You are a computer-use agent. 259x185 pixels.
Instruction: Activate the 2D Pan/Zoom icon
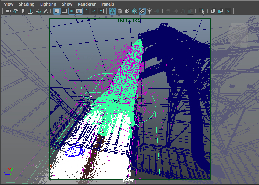[38, 11]
